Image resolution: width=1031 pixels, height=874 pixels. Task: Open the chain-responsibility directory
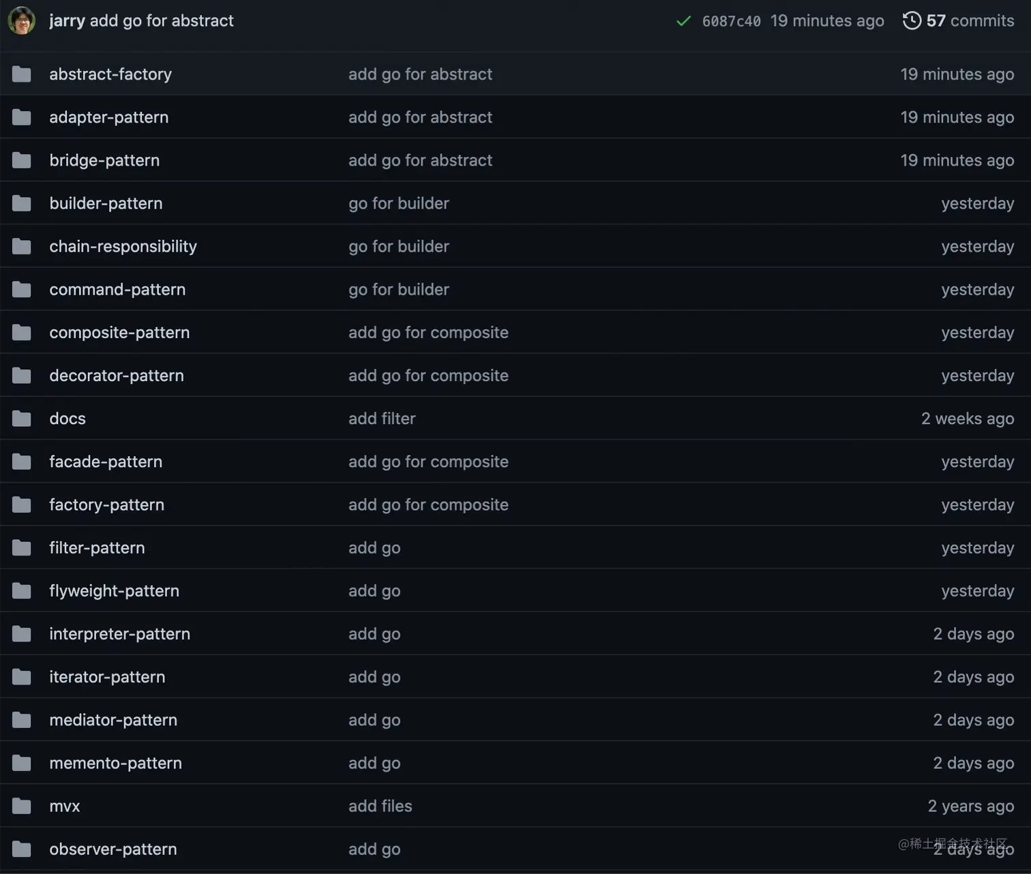(x=123, y=246)
